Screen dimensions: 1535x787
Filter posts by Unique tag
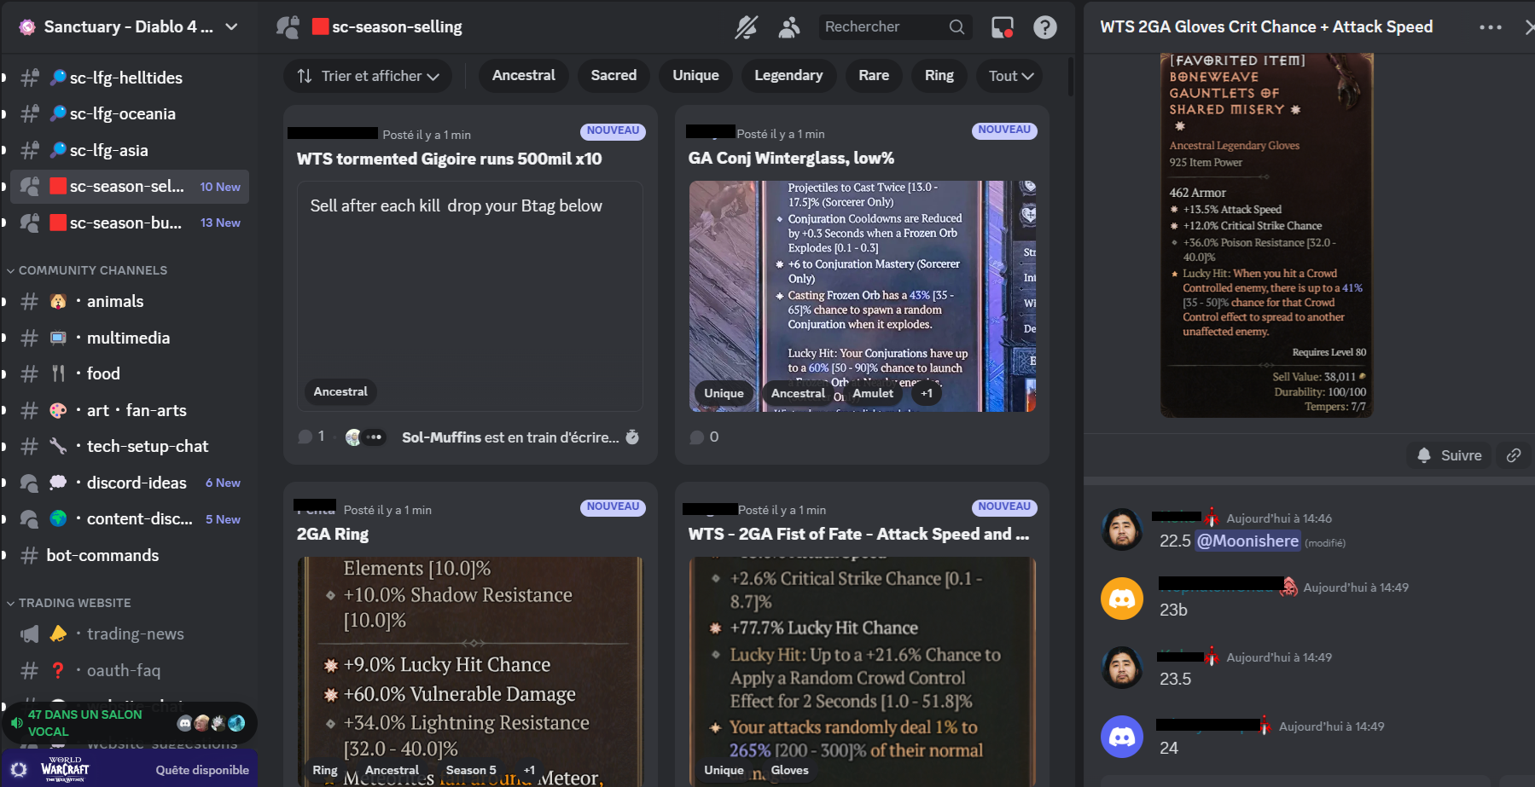(695, 75)
